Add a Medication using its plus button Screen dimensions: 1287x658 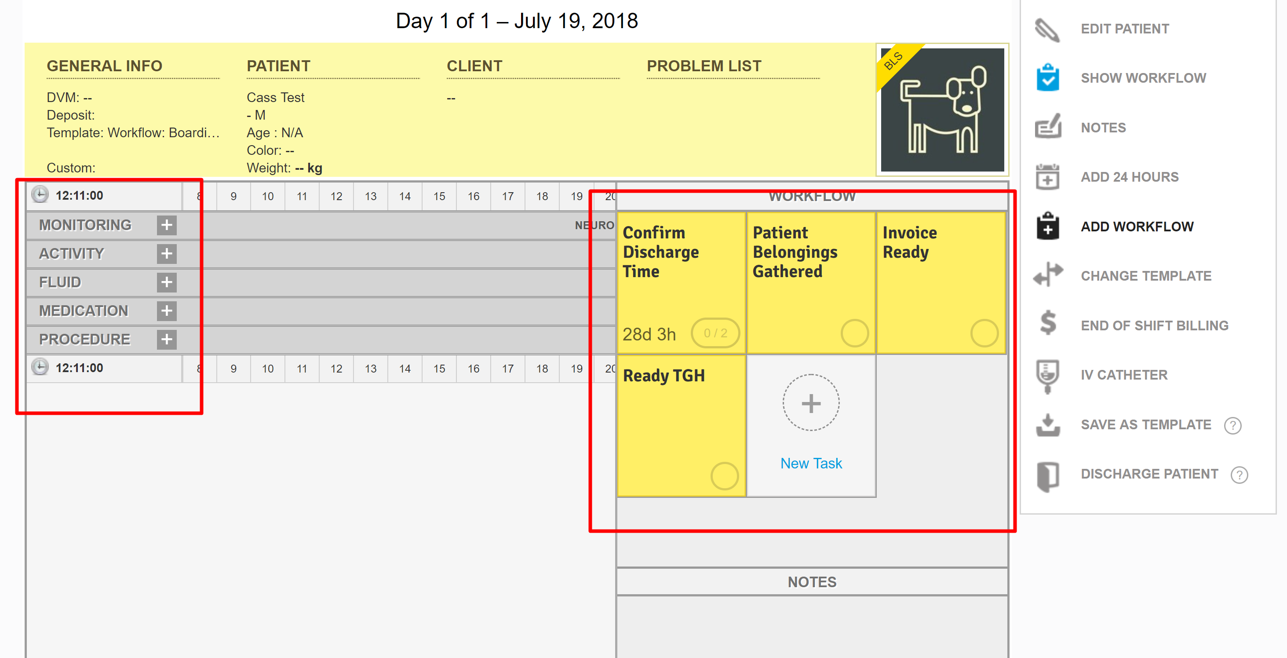166,311
